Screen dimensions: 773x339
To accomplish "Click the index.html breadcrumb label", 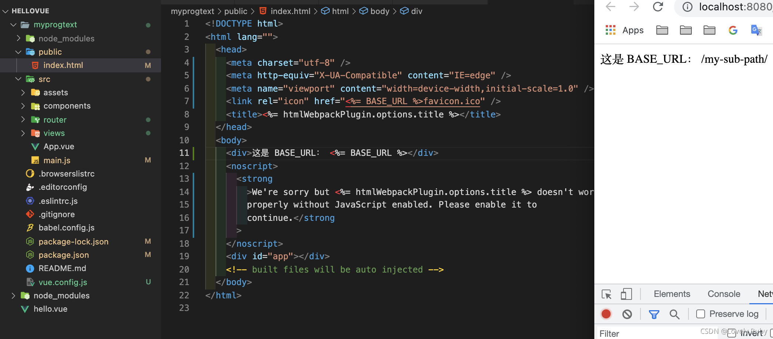I will (291, 11).
